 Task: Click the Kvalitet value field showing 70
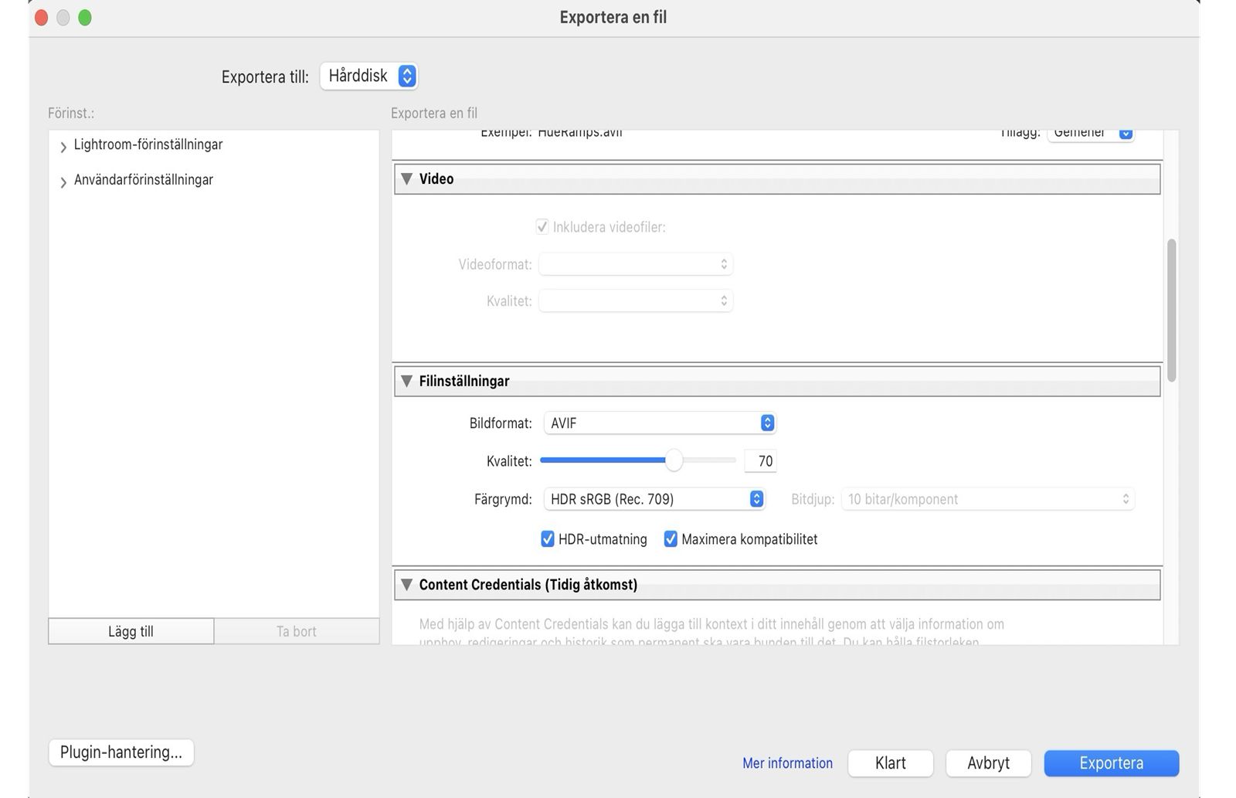[760, 461]
